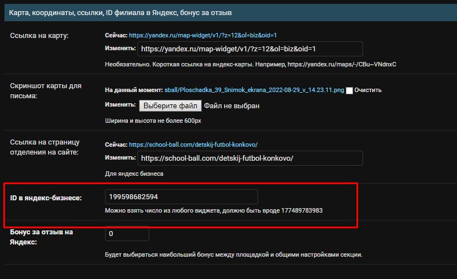Click the Карта, координаты, ссылки section header
The image size is (457, 279).
click(121, 12)
